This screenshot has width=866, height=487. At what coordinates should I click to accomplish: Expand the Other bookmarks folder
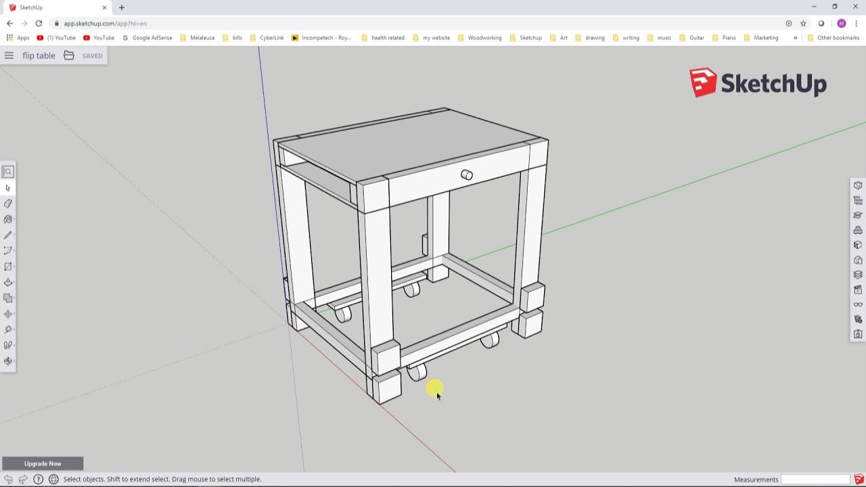834,38
